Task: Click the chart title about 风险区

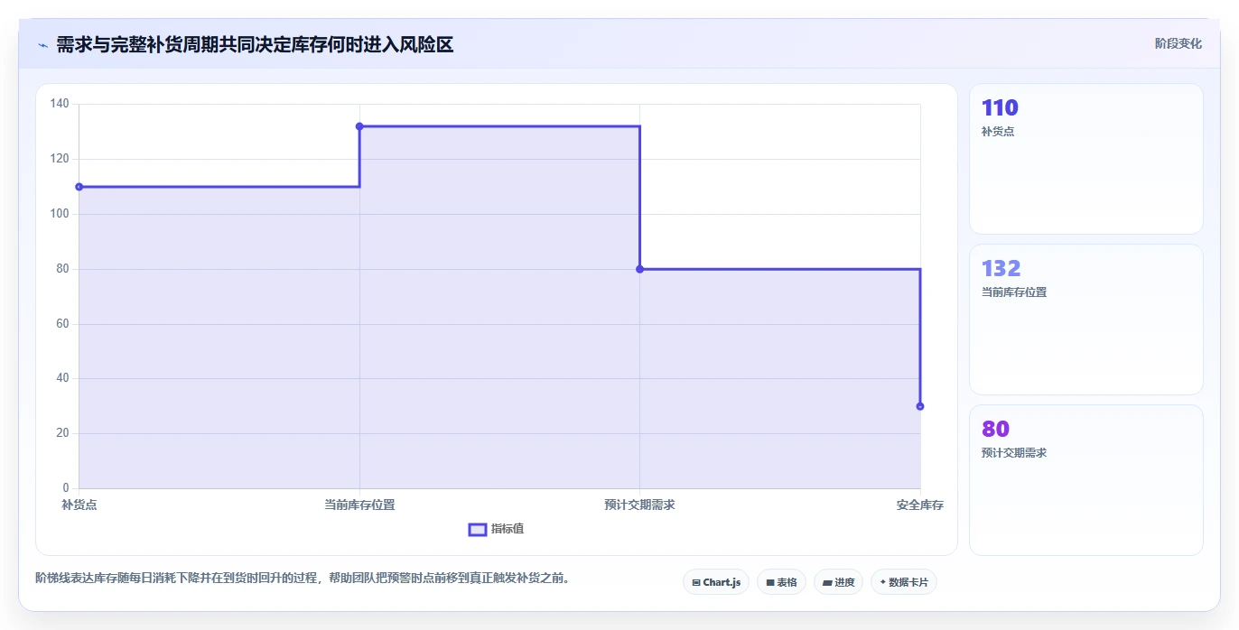Action: [255, 45]
